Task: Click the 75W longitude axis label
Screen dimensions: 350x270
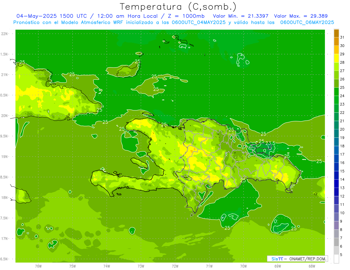Action: click(73, 266)
